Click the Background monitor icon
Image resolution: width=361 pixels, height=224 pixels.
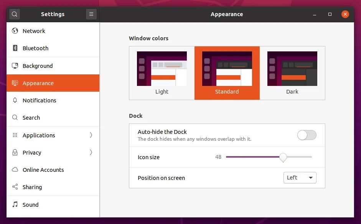coord(15,66)
